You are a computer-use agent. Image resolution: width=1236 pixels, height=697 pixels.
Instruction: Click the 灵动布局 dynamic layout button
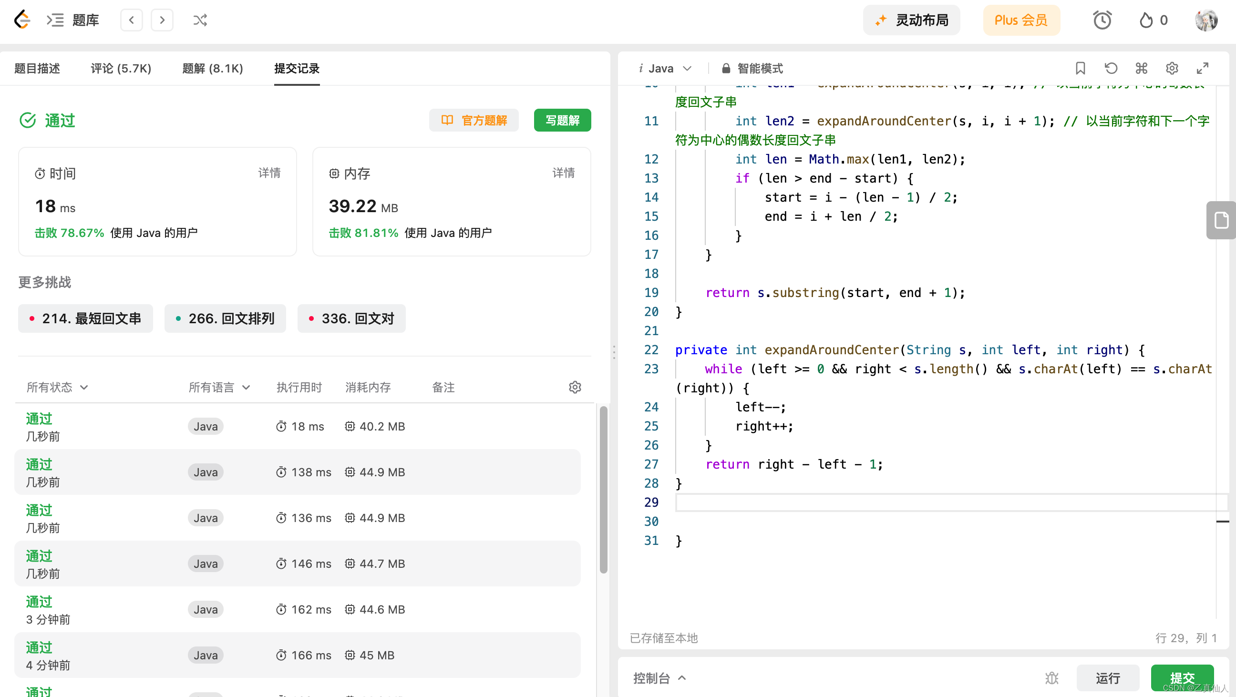coord(912,20)
